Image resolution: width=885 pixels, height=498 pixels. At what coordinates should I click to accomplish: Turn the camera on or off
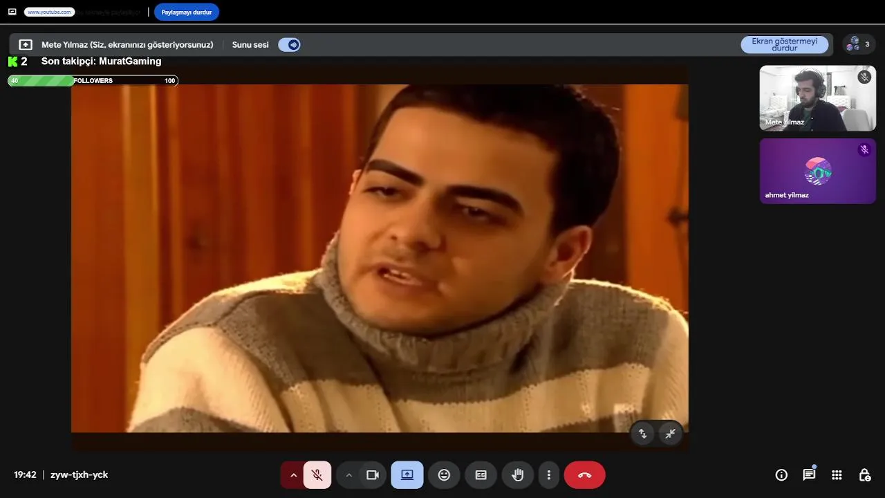pyautogui.click(x=373, y=475)
